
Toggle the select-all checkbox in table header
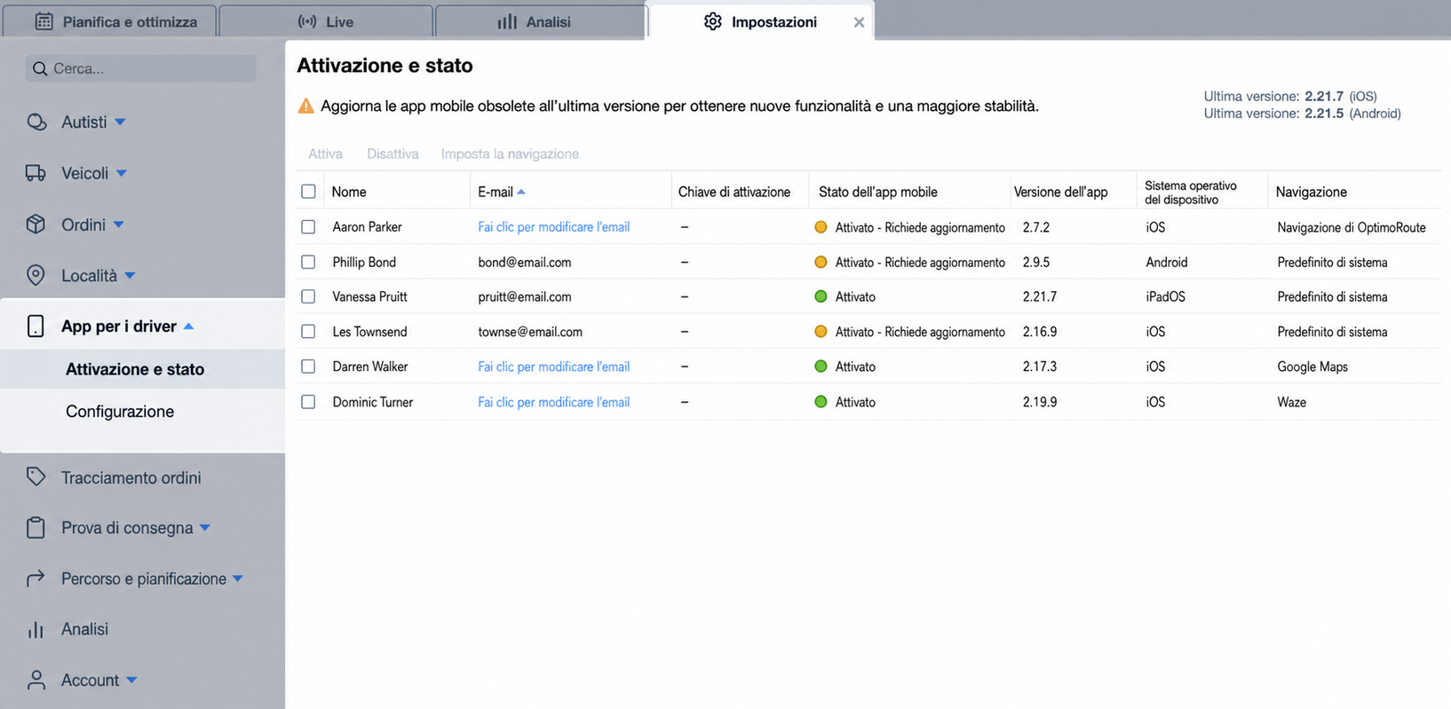coord(308,192)
